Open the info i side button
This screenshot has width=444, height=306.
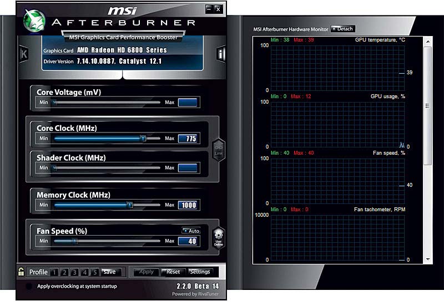(220, 53)
